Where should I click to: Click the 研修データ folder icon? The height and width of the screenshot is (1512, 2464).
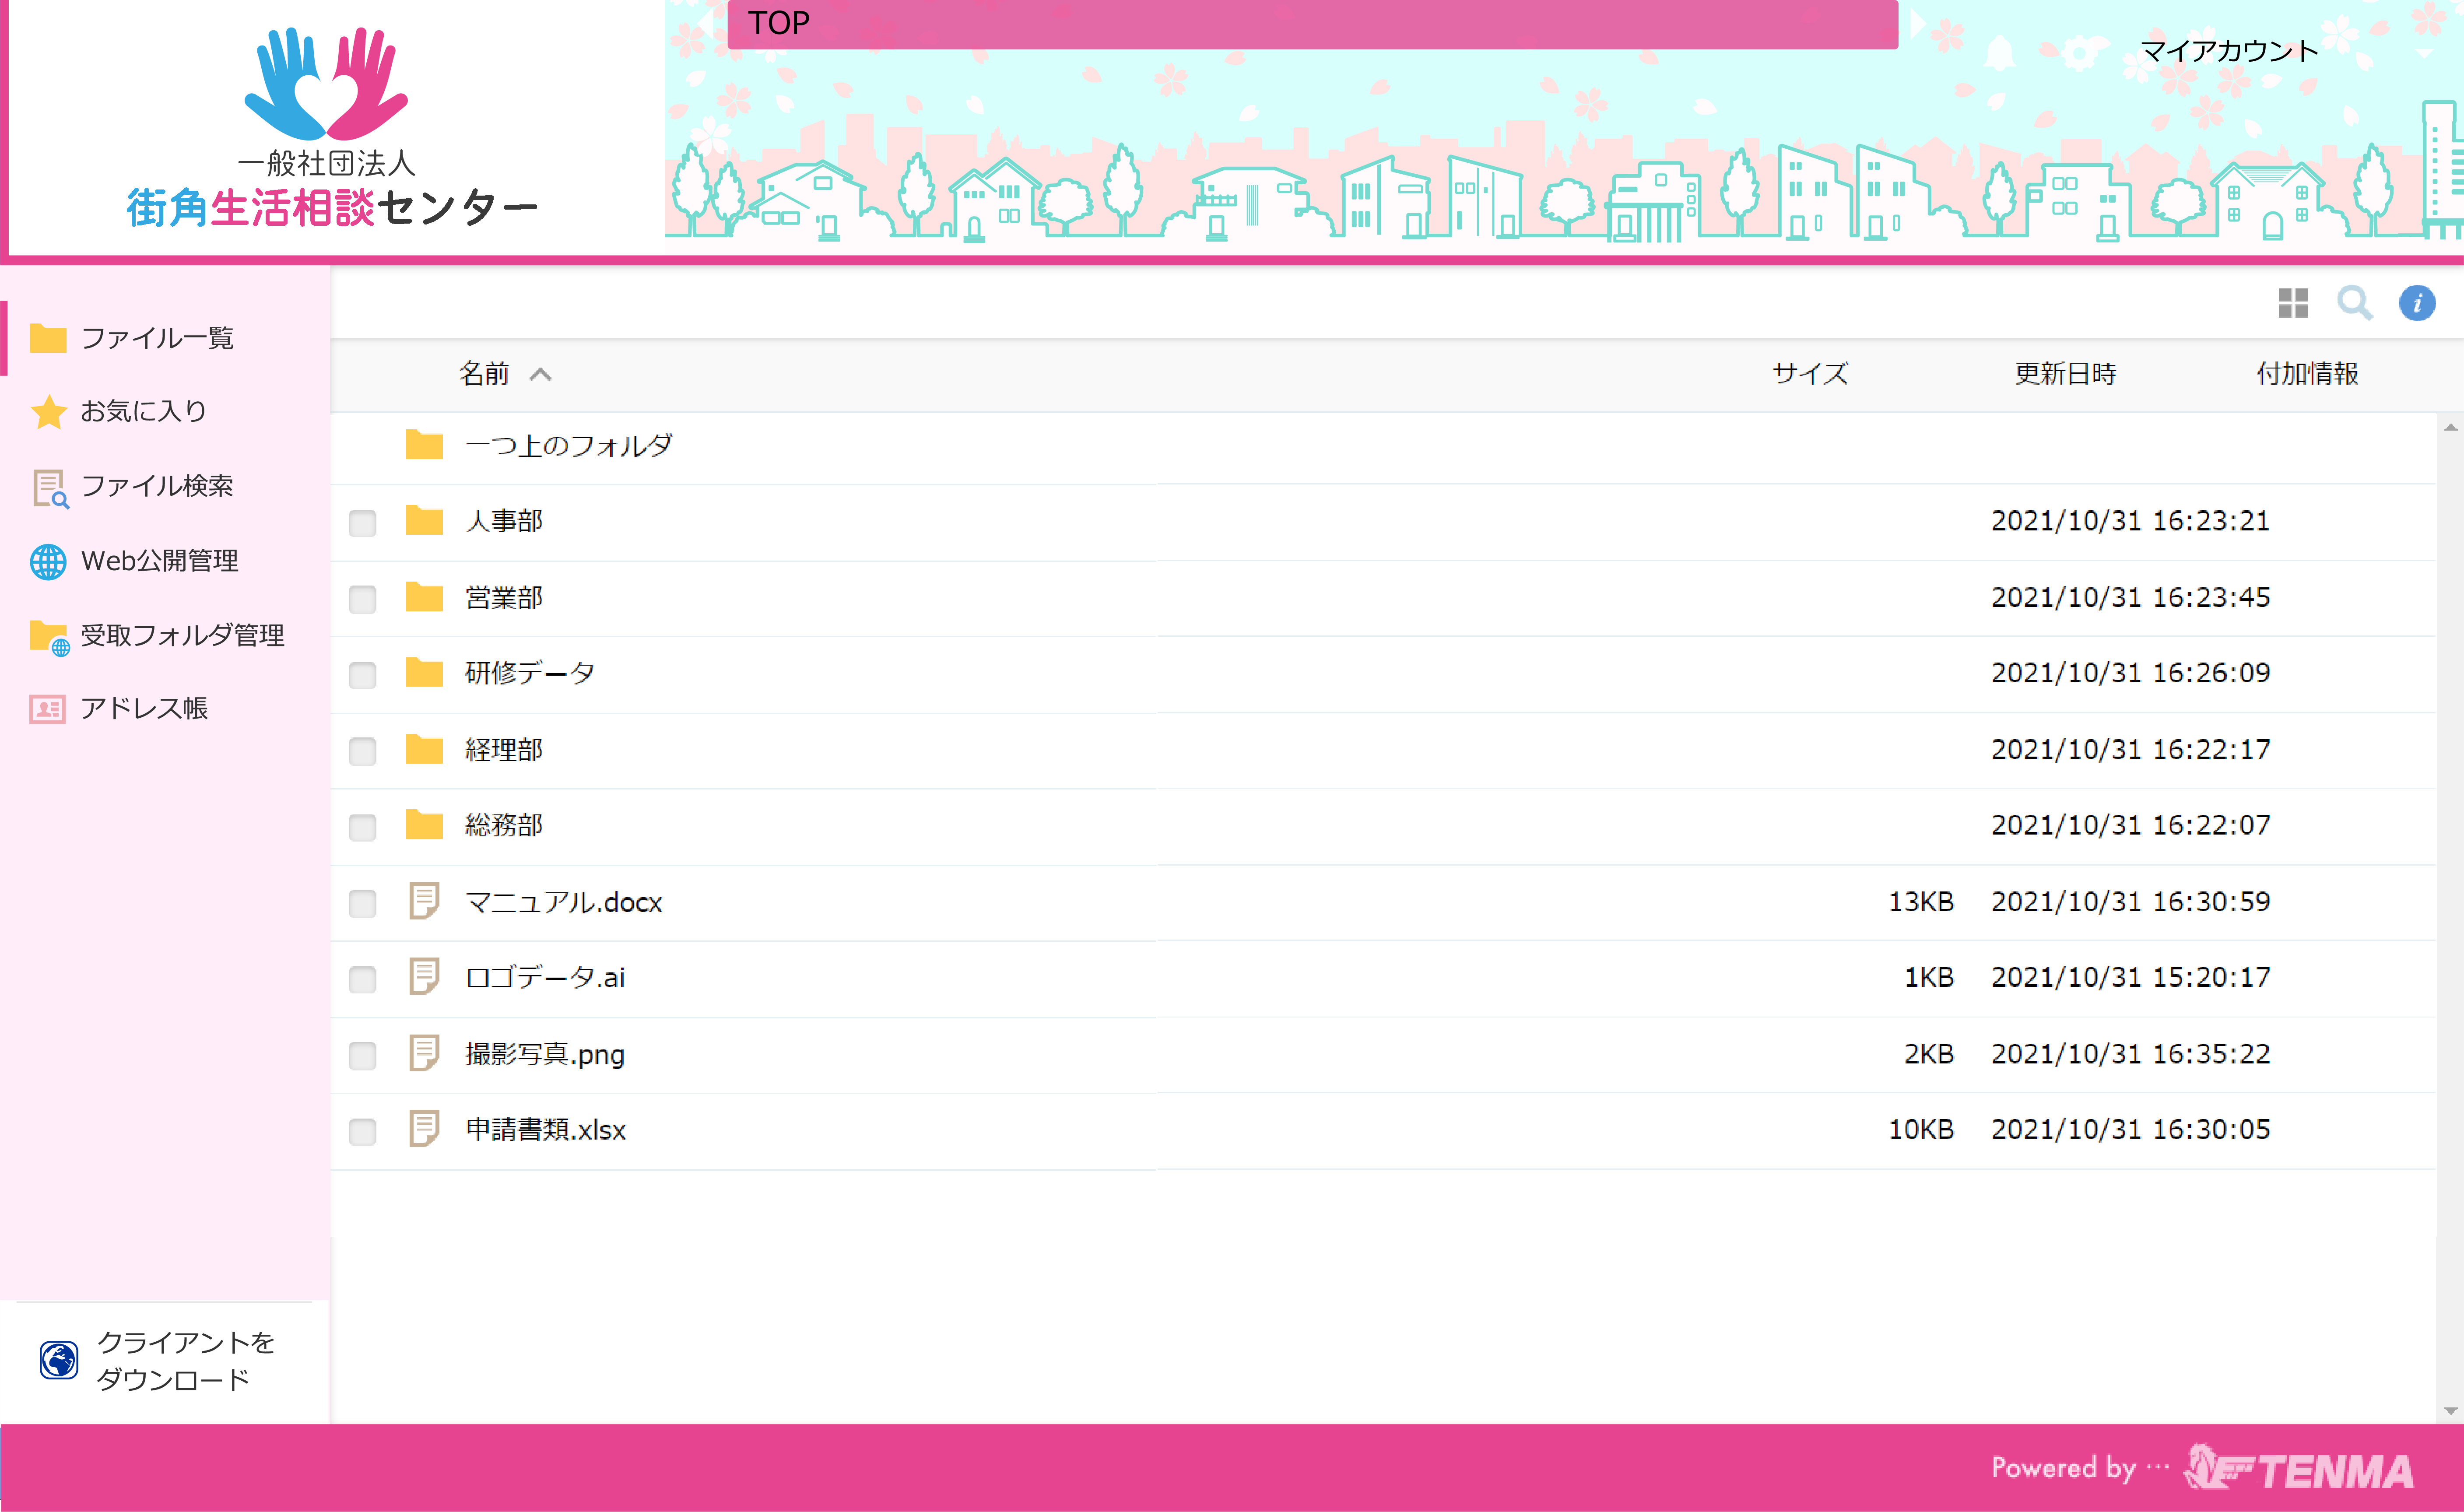pyautogui.click(x=424, y=672)
